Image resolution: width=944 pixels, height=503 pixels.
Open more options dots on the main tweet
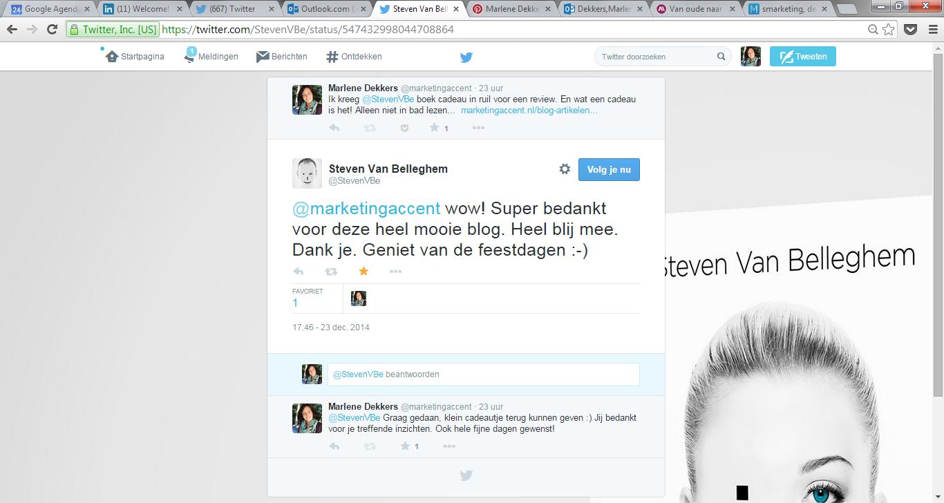(395, 272)
